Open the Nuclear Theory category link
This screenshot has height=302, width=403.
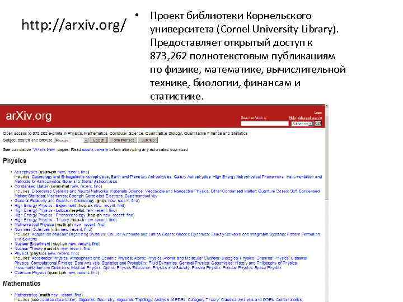point(29,248)
